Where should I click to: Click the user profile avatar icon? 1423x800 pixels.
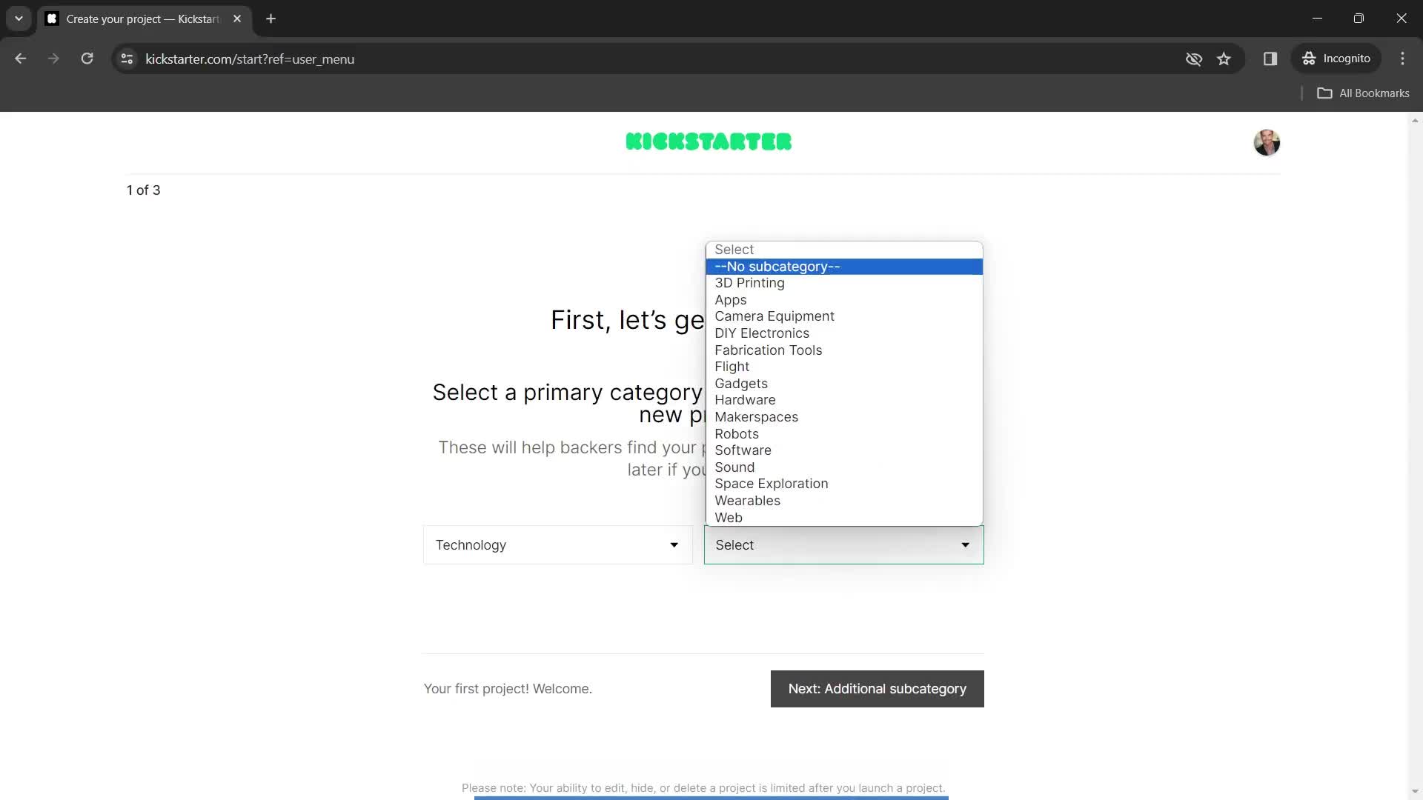1267,141
